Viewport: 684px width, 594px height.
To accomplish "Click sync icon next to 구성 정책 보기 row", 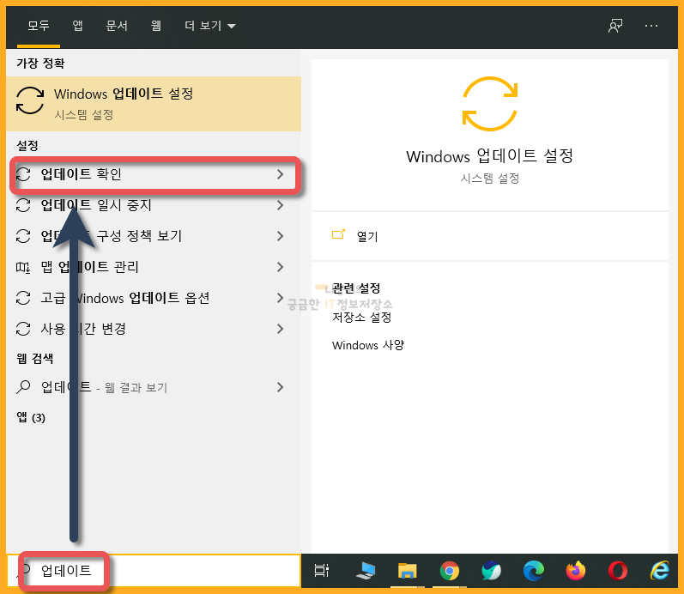I will pos(23,236).
